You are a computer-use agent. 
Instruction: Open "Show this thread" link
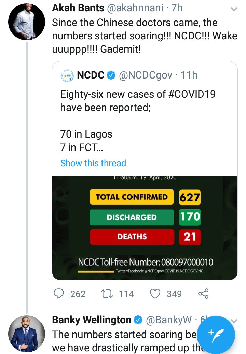coord(93,163)
